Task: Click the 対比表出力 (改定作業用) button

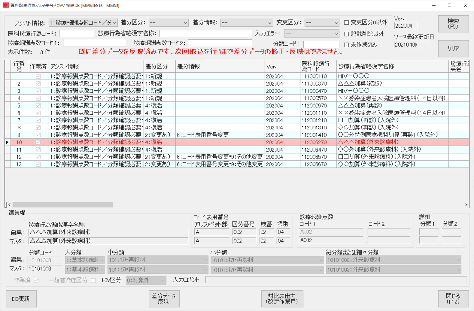Action: (282, 299)
